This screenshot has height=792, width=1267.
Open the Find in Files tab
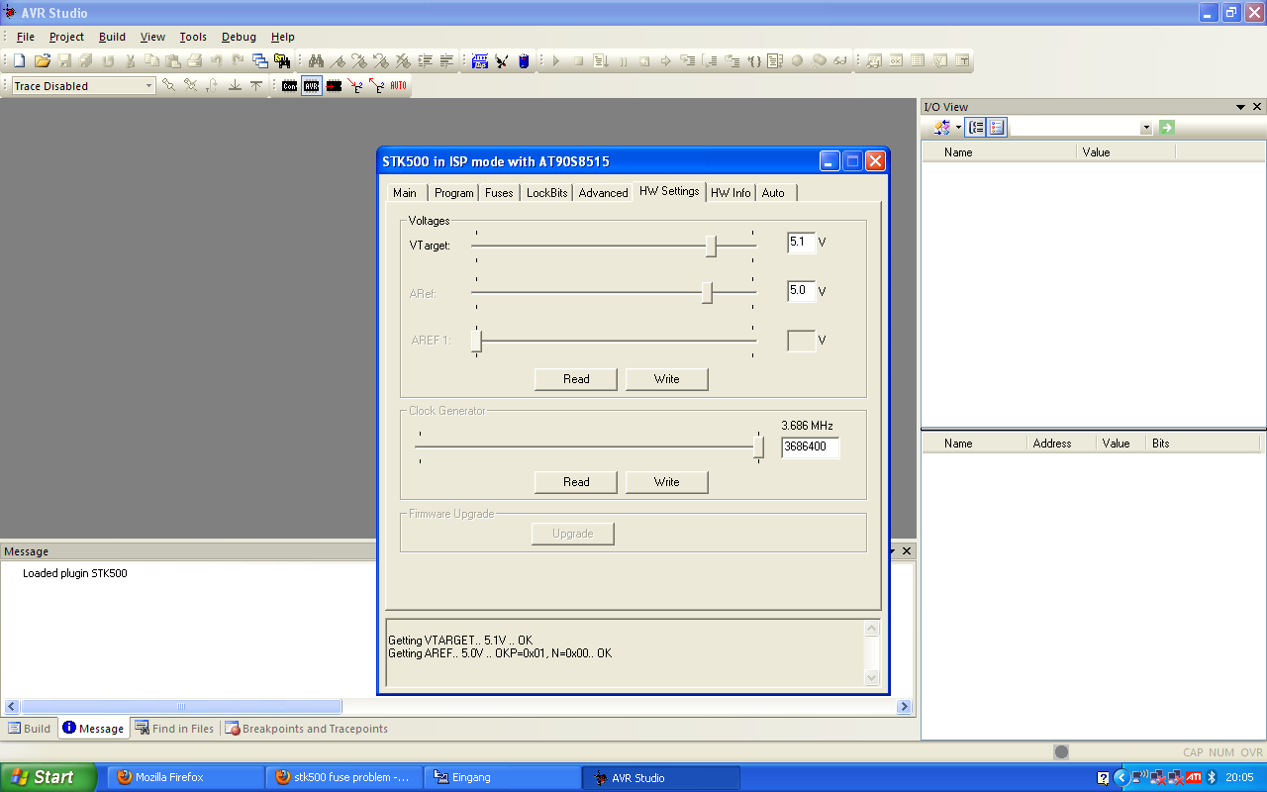(x=174, y=729)
